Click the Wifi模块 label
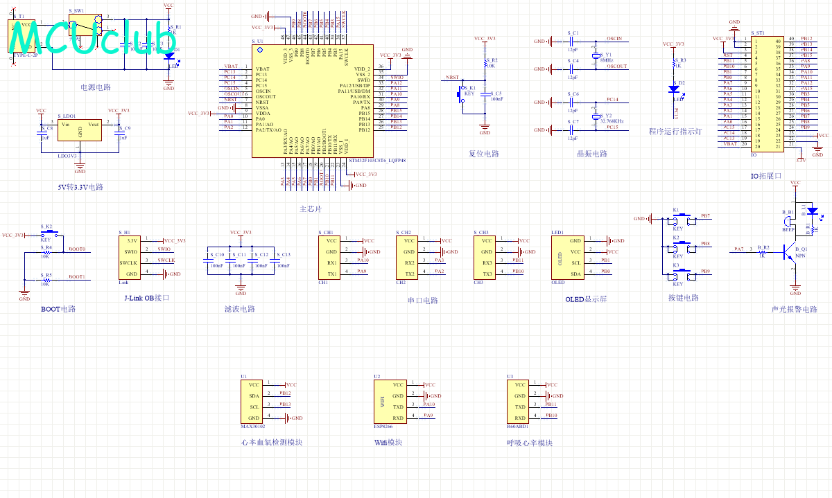Screen dimensions: 832x498 coord(388,443)
